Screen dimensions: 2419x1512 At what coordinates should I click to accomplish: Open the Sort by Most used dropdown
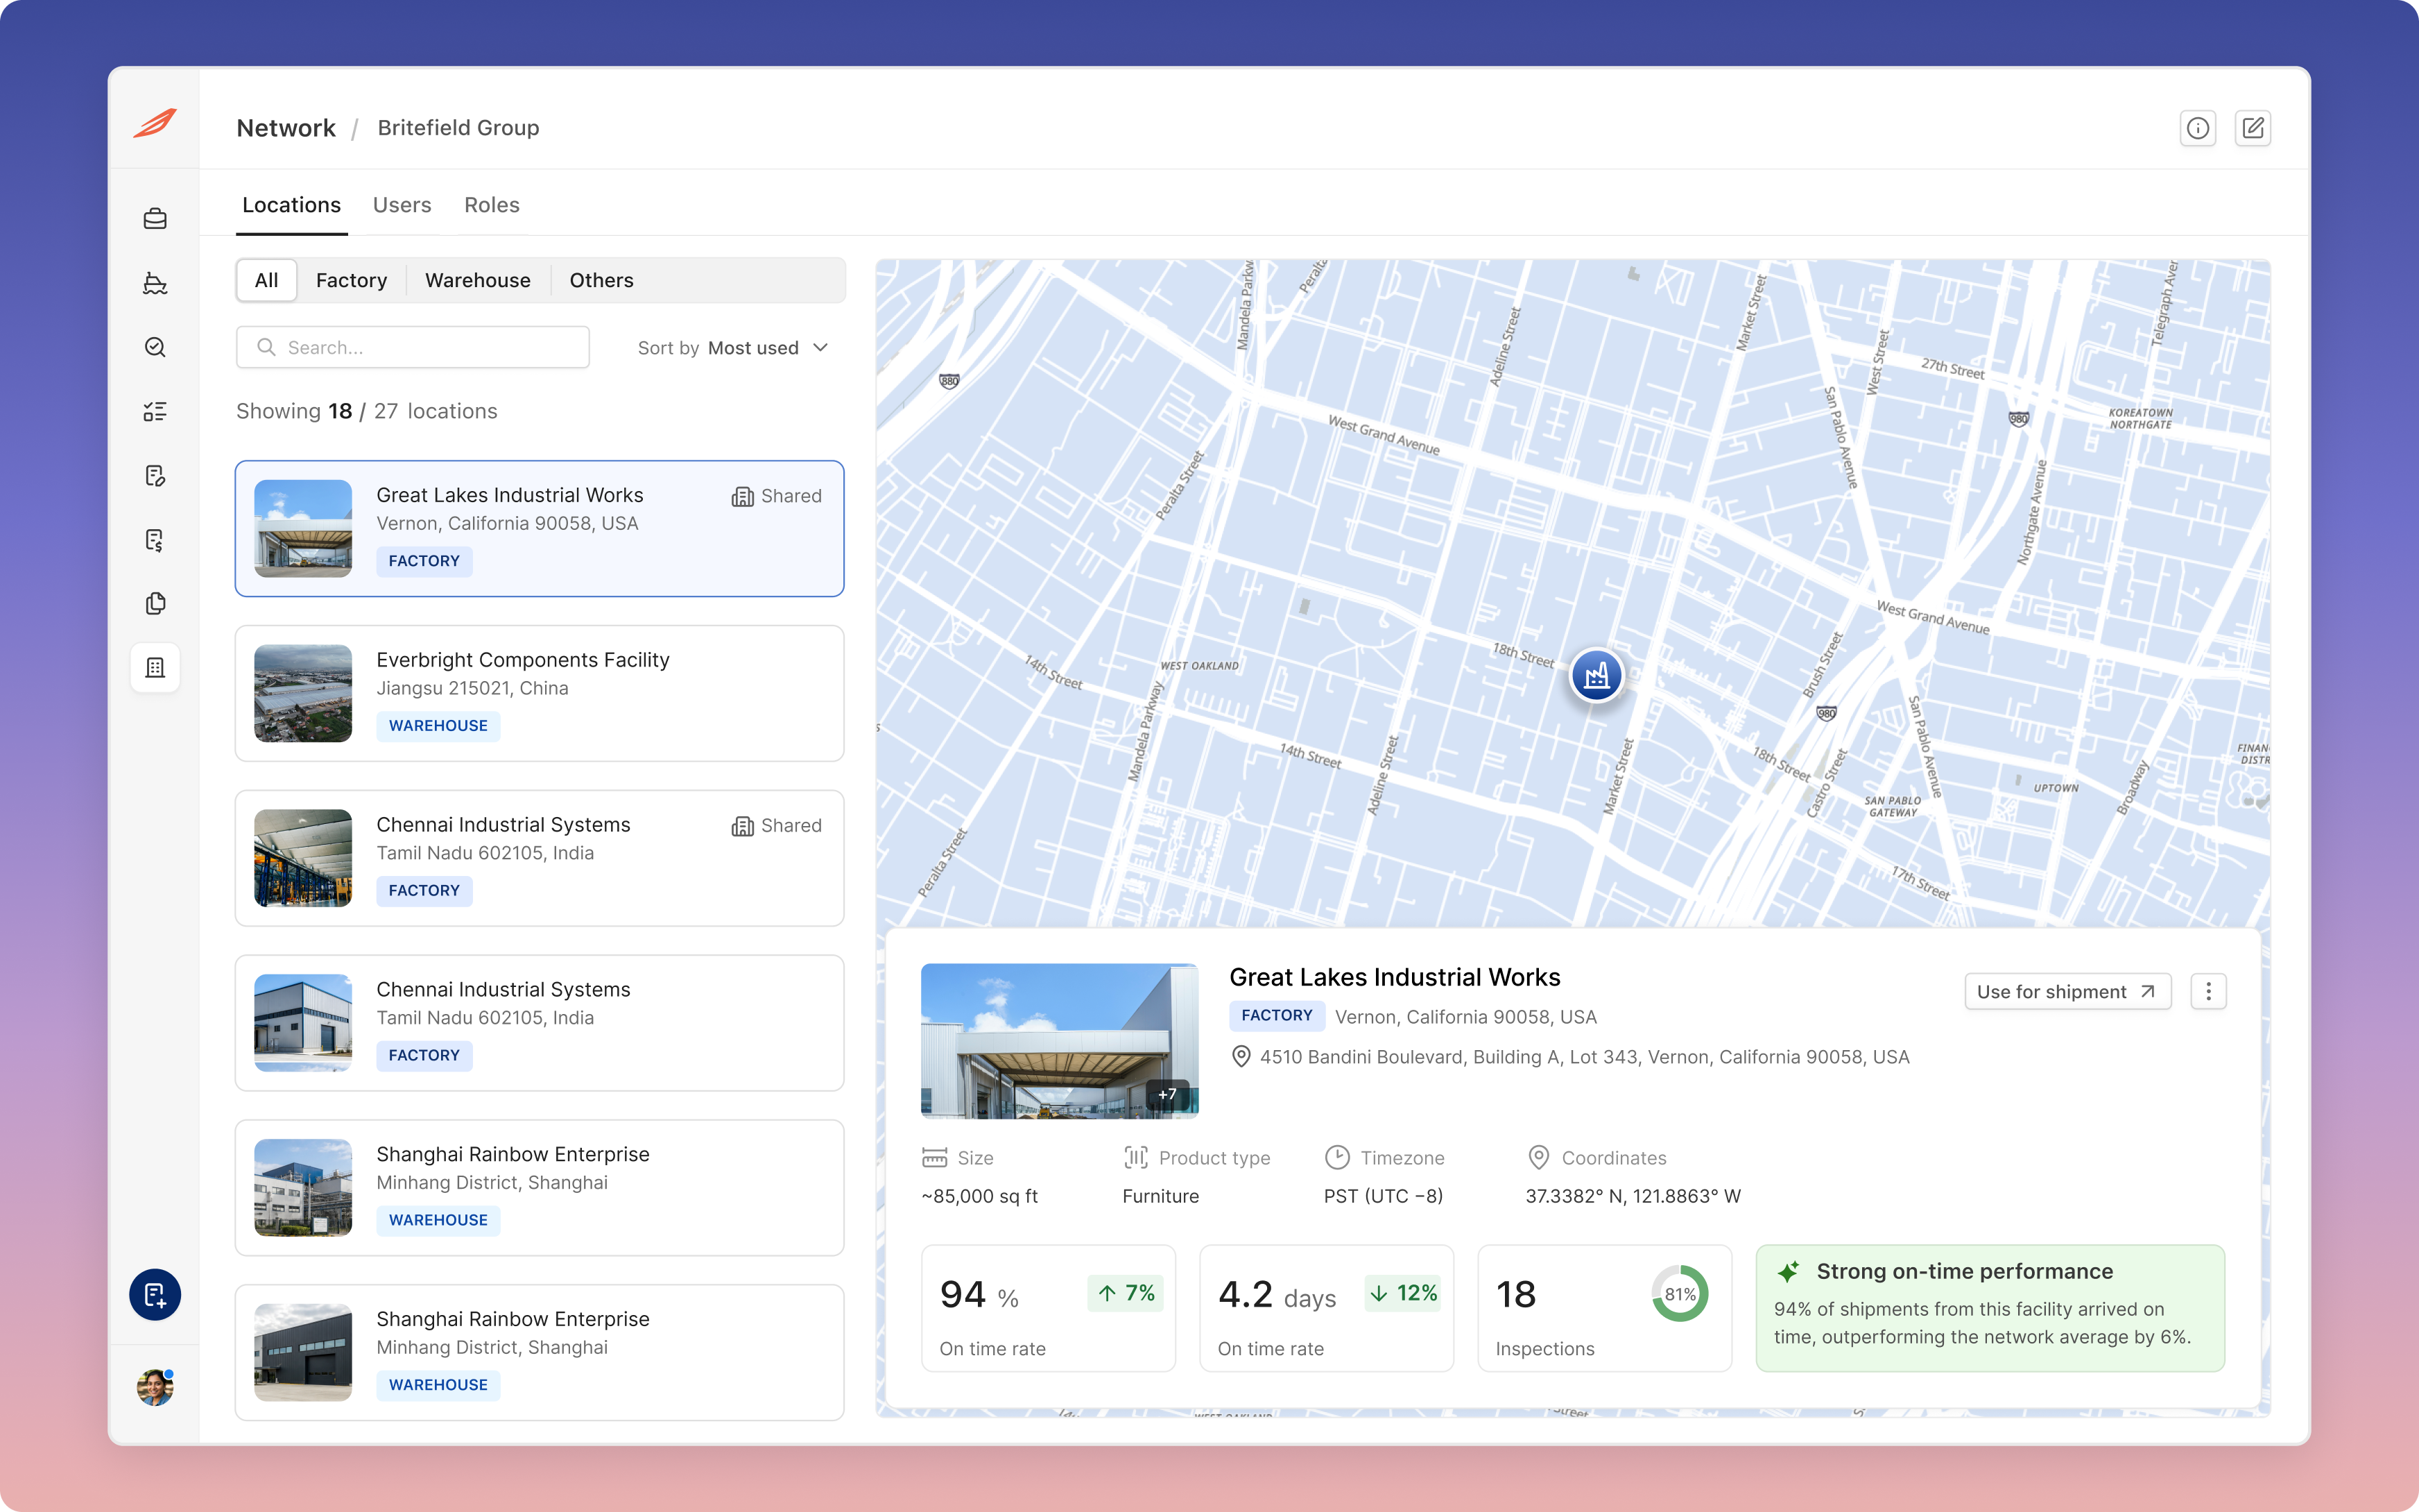pyautogui.click(x=734, y=348)
